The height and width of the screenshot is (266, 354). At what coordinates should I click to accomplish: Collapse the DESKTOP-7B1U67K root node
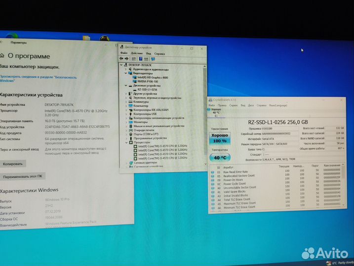pos(121,65)
